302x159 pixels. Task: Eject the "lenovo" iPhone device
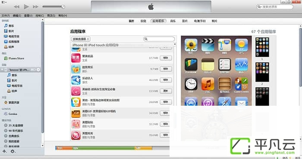[x=38, y=70]
